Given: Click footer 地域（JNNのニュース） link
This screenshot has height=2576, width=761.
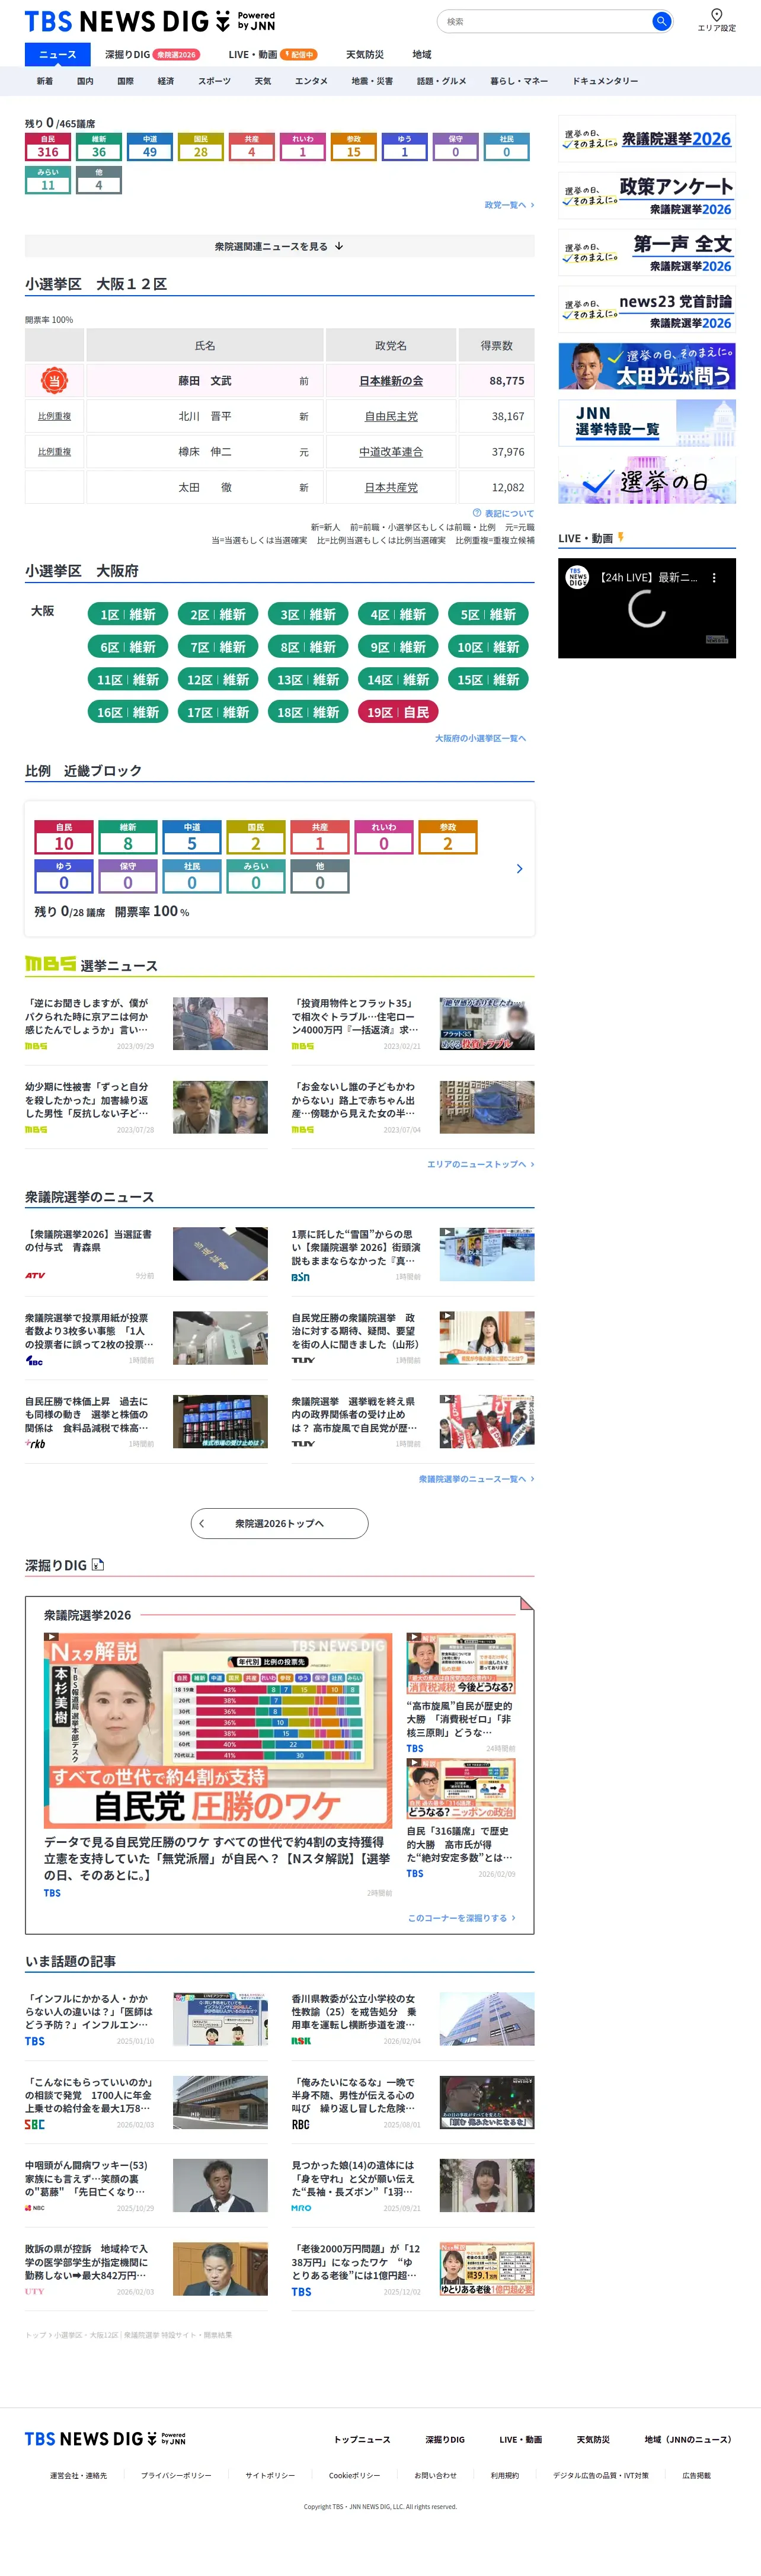Looking at the screenshot, I should coord(688,2440).
